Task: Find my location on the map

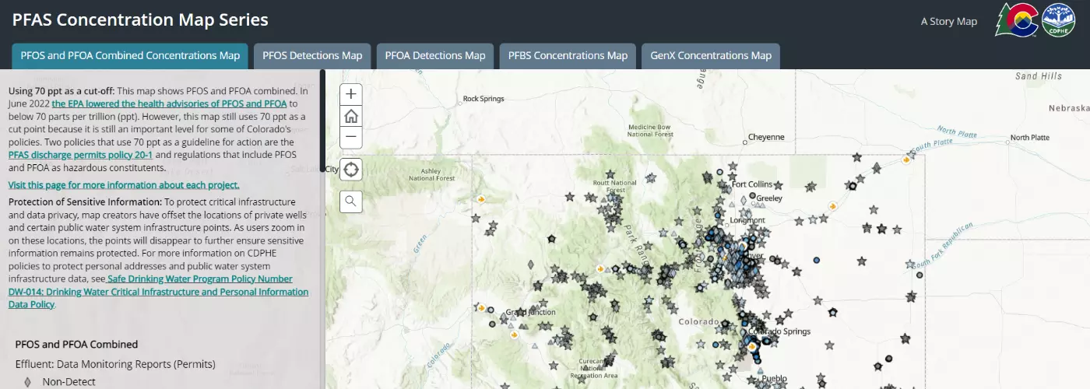Action: [351, 170]
